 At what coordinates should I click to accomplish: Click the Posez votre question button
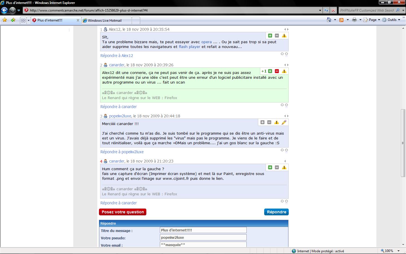pos(123,212)
